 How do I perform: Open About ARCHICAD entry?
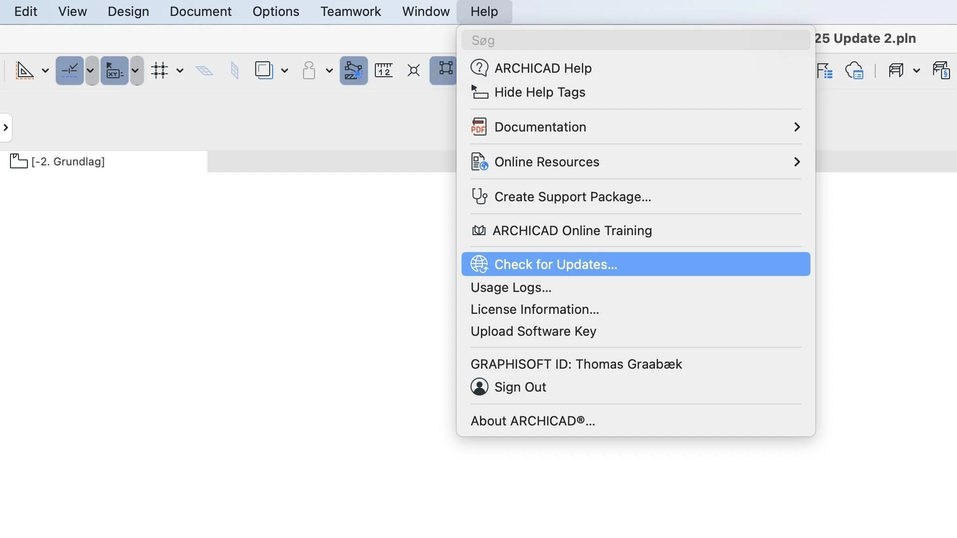point(532,421)
